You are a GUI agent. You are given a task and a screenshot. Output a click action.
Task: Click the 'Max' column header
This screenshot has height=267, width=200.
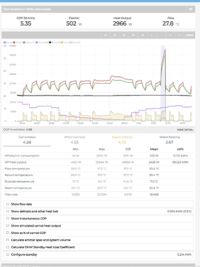pyautogui.click(x=102, y=149)
